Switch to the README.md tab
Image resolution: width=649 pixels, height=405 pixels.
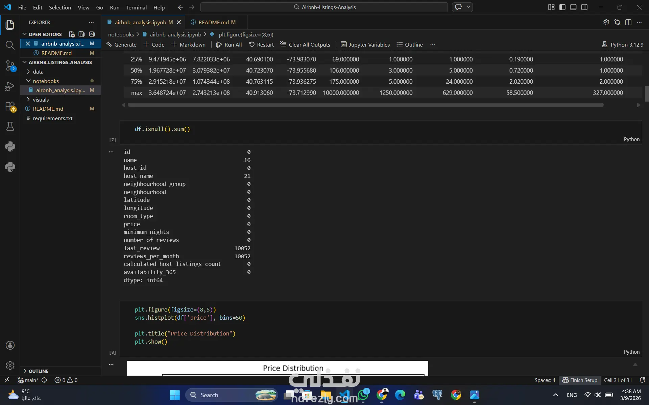pyautogui.click(x=213, y=22)
